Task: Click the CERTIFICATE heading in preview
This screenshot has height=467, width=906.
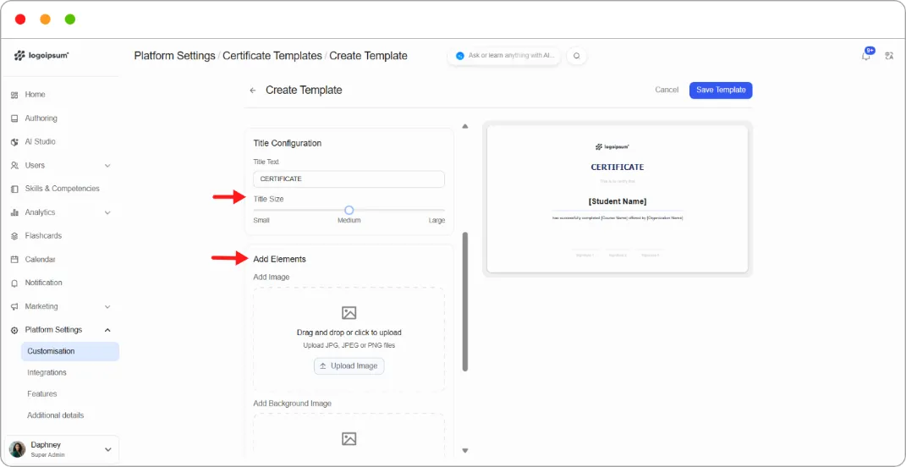Action: tap(617, 167)
